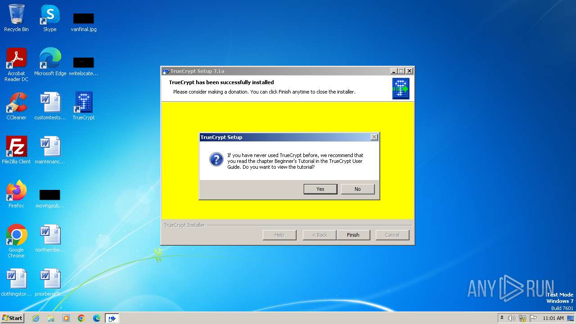Open the maintenanc Word document

click(50, 150)
